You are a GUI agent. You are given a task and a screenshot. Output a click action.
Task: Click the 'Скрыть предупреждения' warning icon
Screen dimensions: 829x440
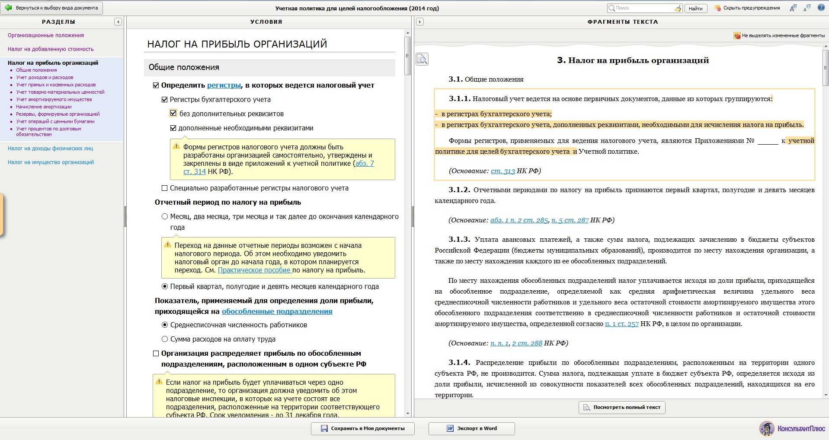(718, 8)
